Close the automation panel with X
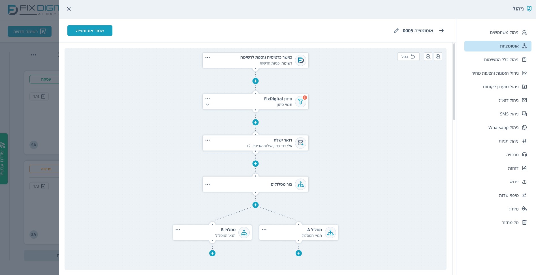 tap(69, 9)
